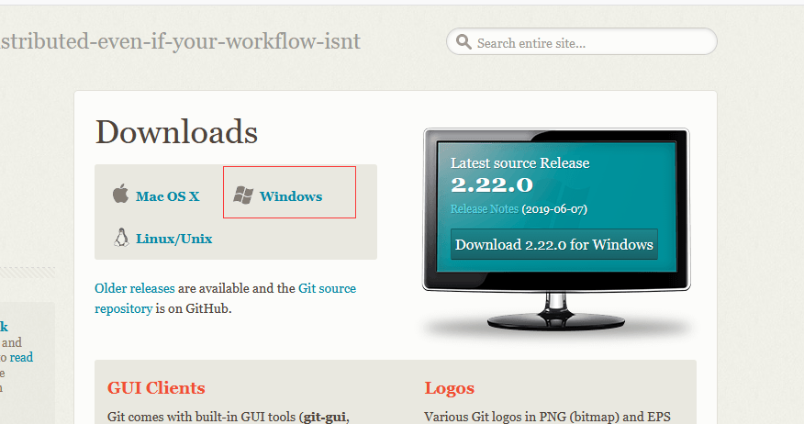Open the read link in left sidebar
Screen dimensions: 804x424
(x=21, y=357)
